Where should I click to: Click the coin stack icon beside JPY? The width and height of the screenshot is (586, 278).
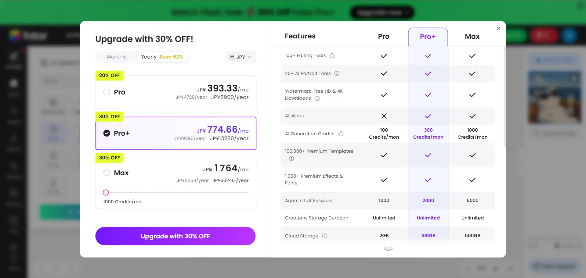(x=232, y=57)
